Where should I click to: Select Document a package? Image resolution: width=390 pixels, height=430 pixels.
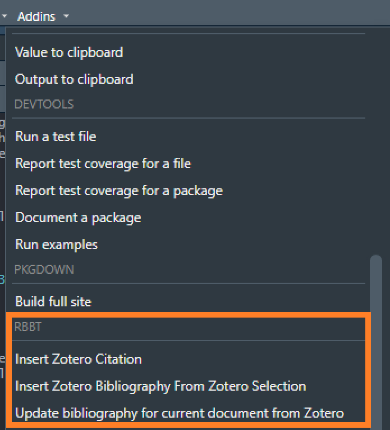tap(78, 218)
